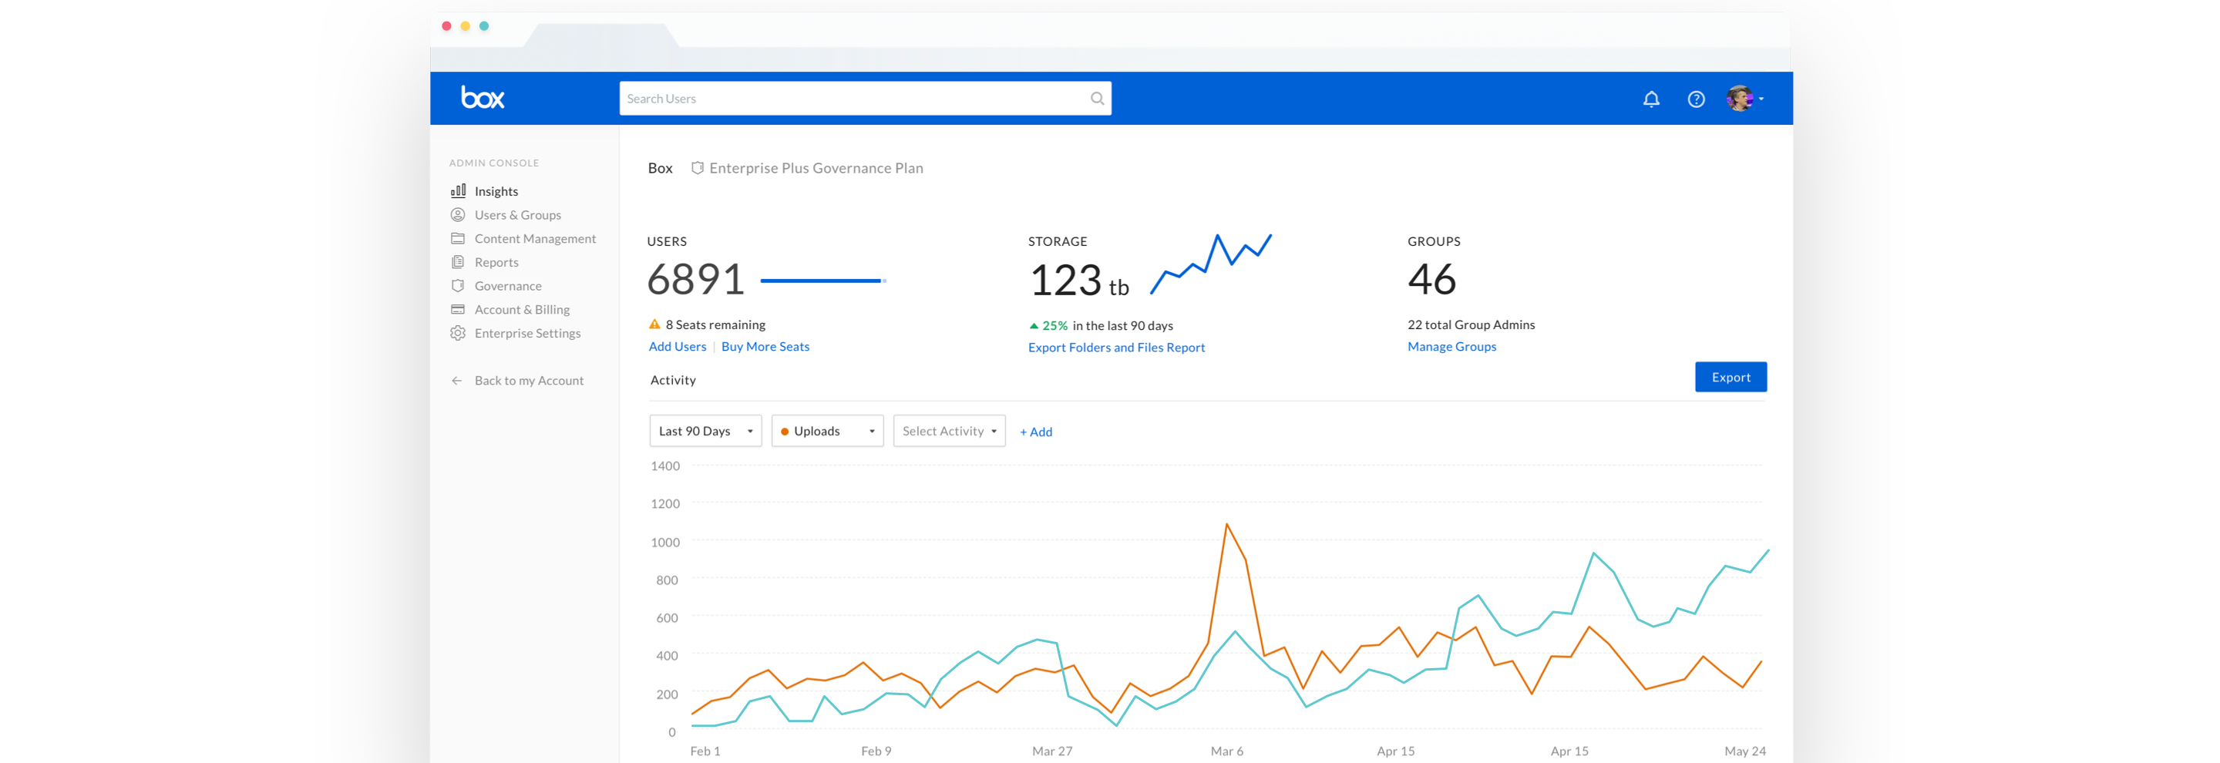Image resolution: width=2220 pixels, height=763 pixels.
Task: Open the Export Folders and Files Report link
Action: click(1115, 347)
